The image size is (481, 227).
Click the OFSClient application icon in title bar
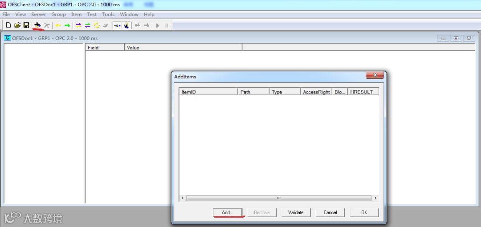point(3,4)
